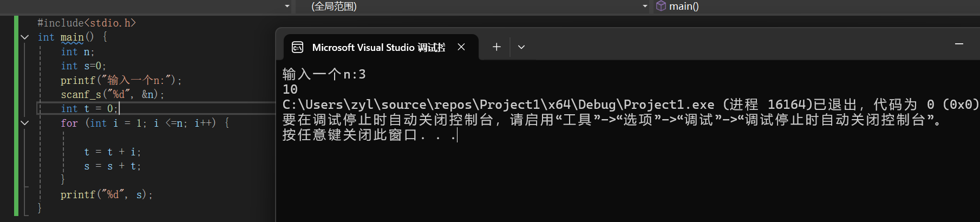Click the terminal icon in the console tab
The width and height of the screenshot is (980, 222).
(297, 47)
